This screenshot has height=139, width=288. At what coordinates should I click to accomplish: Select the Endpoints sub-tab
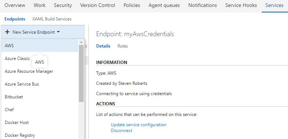click(x=15, y=19)
